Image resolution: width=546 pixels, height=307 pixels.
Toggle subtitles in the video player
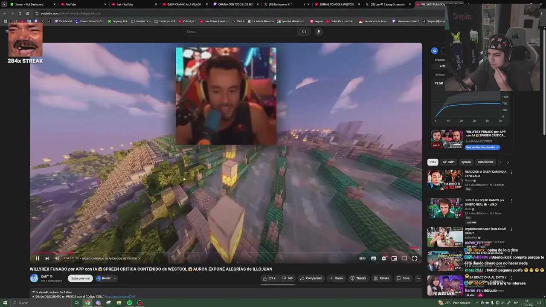click(x=374, y=258)
